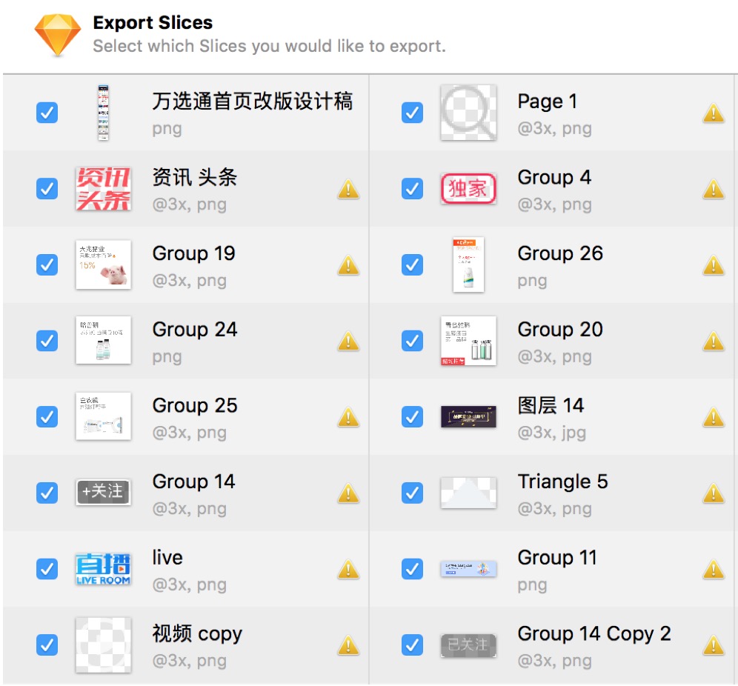Click the 独家 Group 4 thumbnail
Image resolution: width=738 pixels, height=686 pixels.
(x=468, y=189)
